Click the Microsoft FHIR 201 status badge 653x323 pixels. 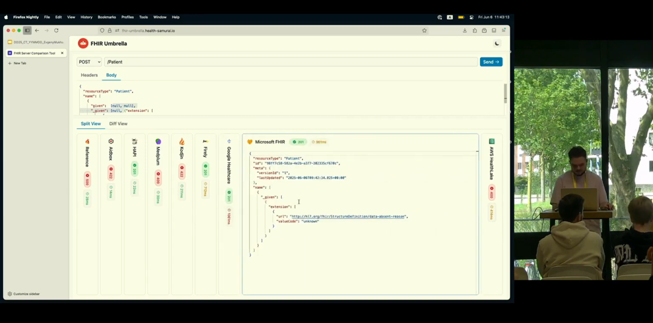click(298, 142)
